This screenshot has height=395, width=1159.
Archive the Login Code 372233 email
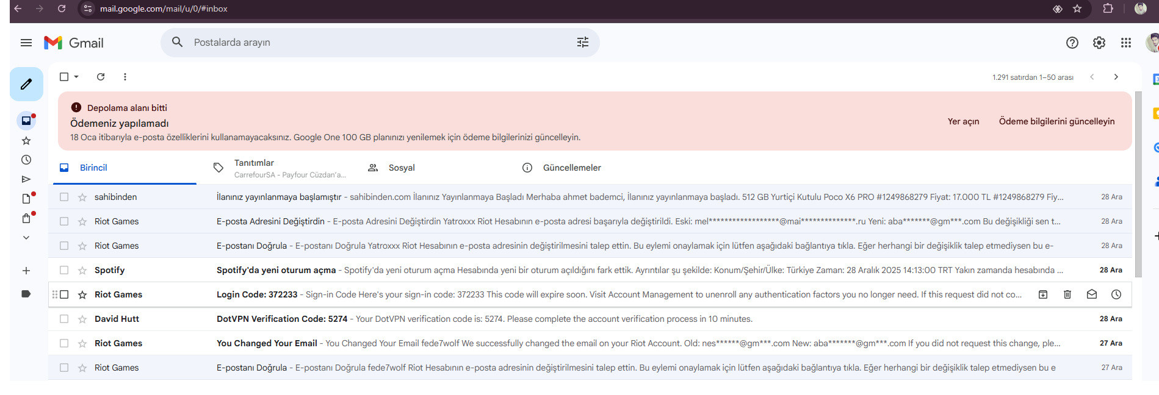tap(1043, 294)
